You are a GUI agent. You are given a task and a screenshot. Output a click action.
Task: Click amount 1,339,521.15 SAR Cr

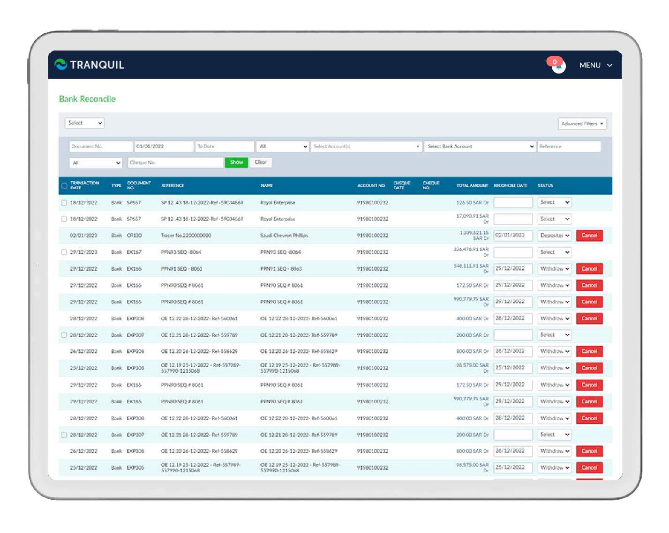coord(474,235)
